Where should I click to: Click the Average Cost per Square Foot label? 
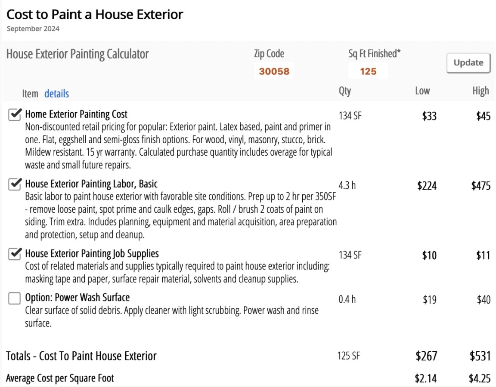coord(60,378)
